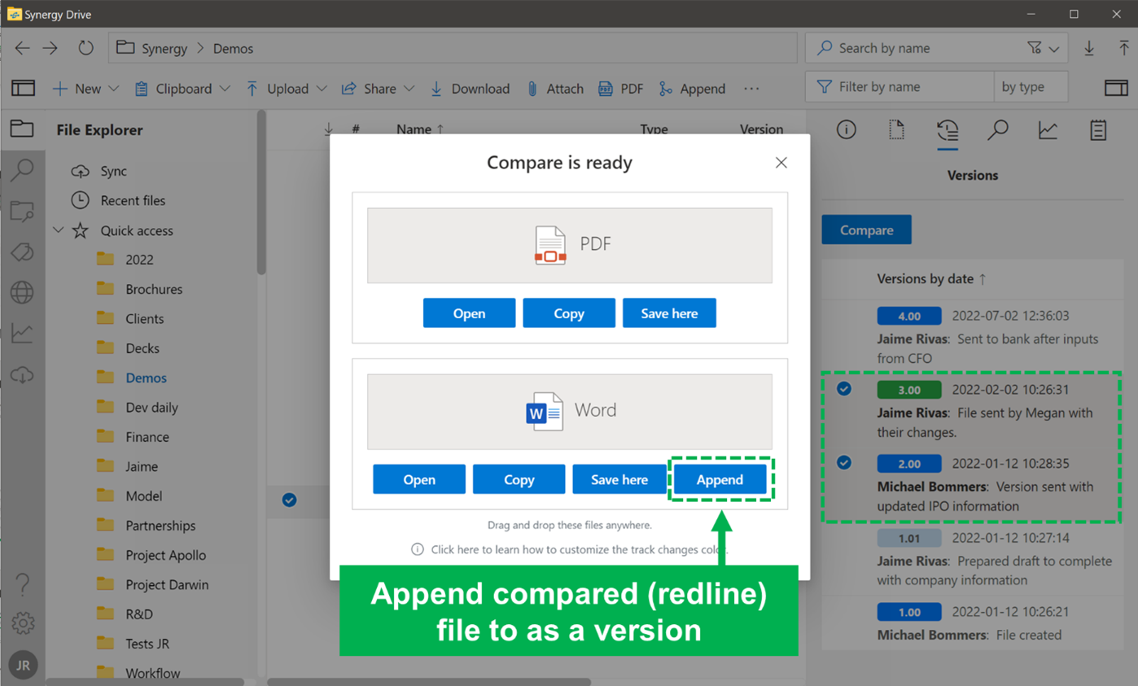Refresh the current folder view

[85, 48]
